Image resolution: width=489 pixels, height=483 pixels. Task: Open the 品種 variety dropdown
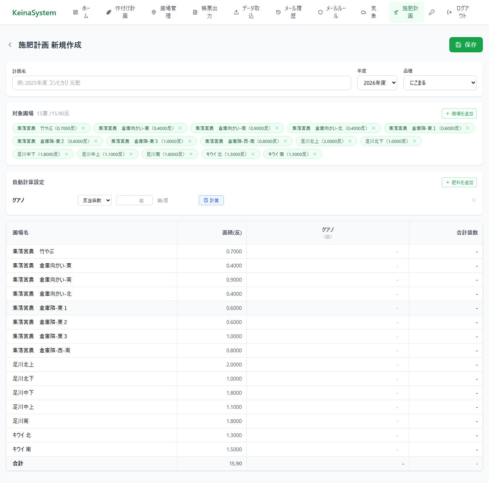tap(440, 83)
